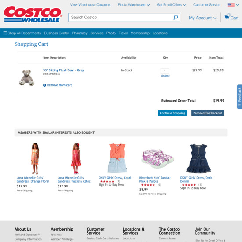Open the Pharmacy menu item

coord(80,33)
